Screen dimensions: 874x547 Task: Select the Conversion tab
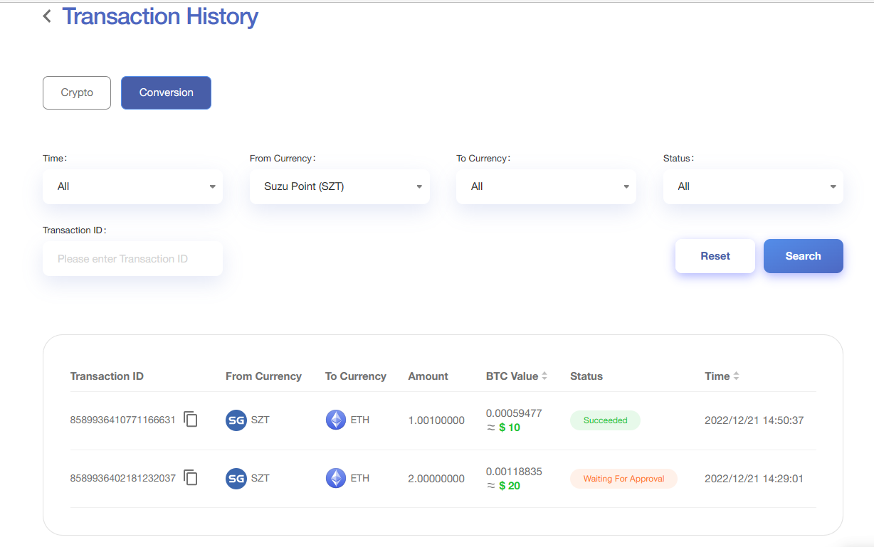click(166, 93)
